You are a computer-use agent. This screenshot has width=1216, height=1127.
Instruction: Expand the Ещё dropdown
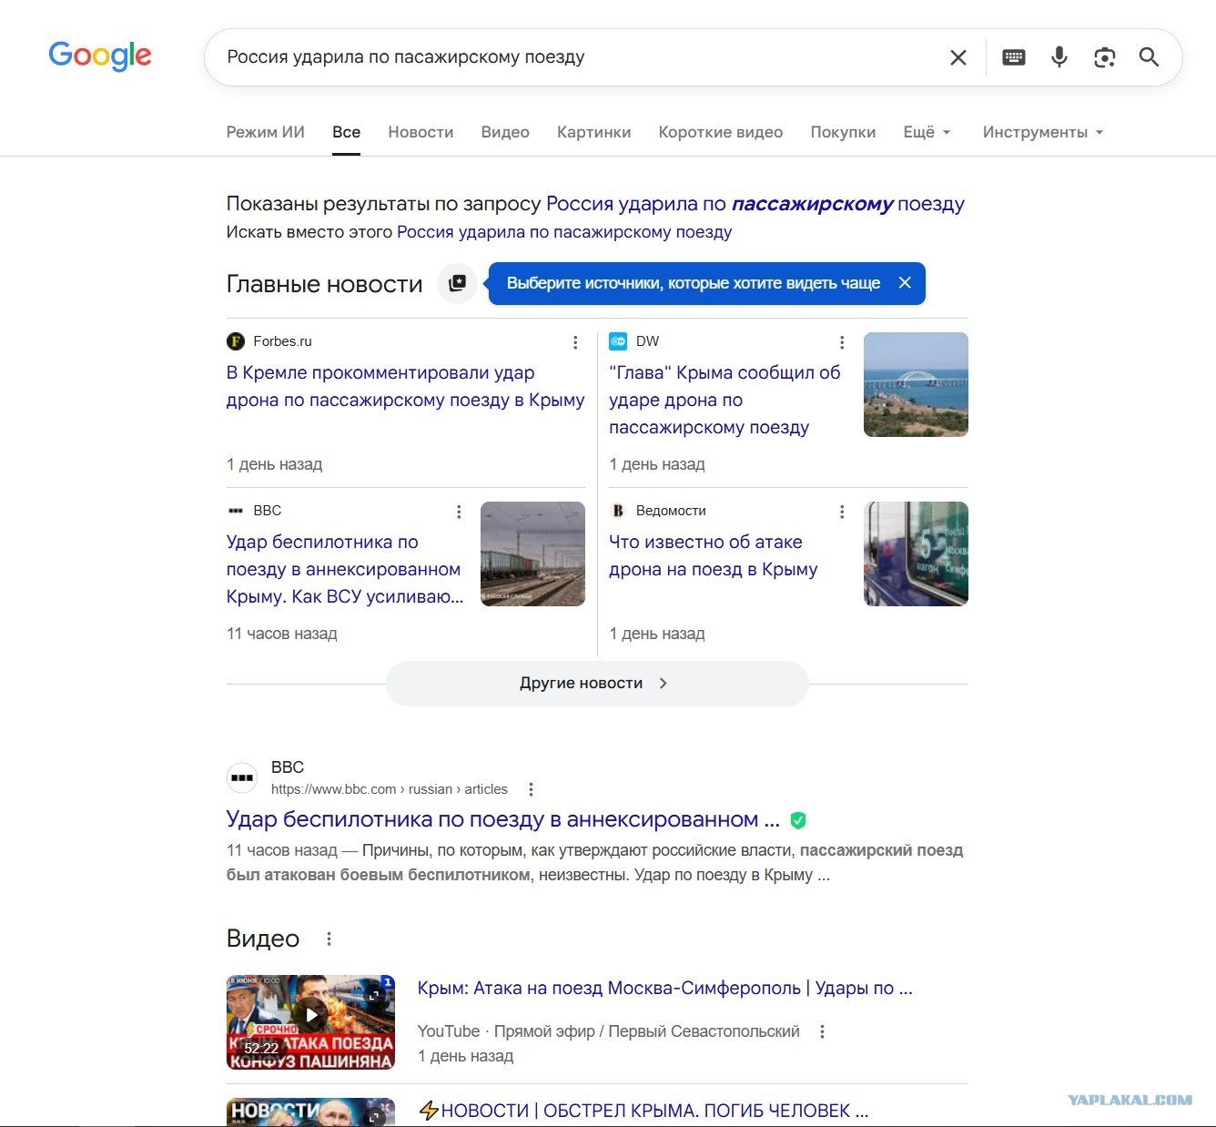pos(927,132)
